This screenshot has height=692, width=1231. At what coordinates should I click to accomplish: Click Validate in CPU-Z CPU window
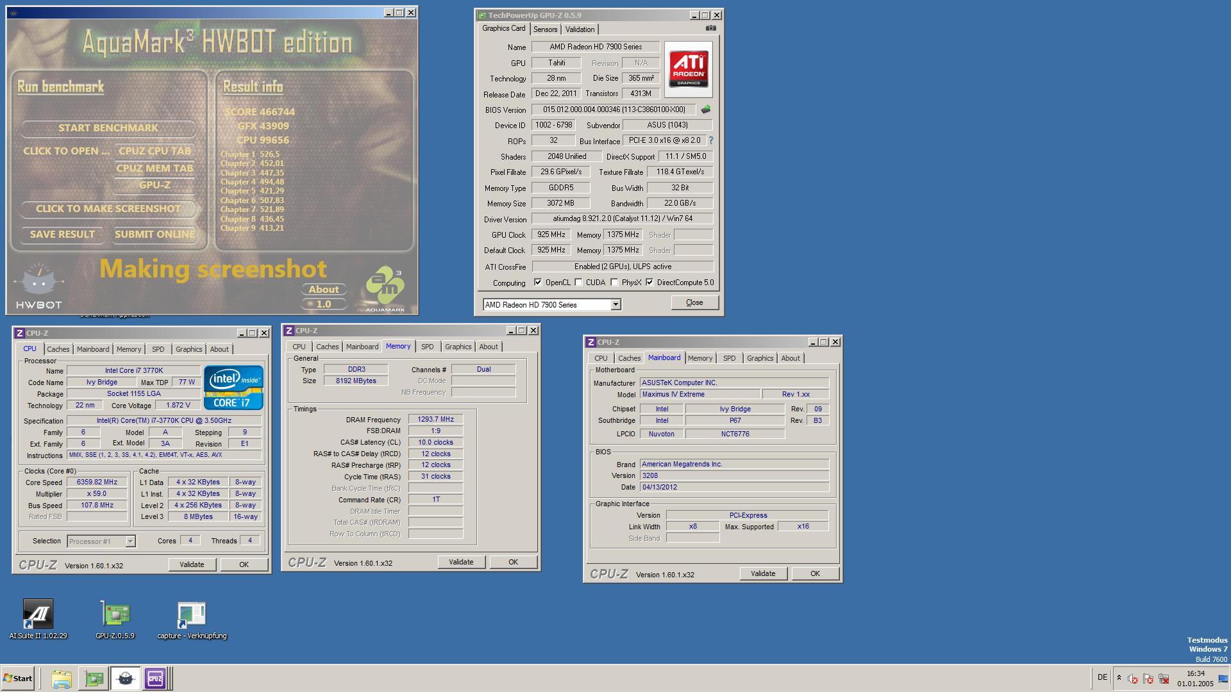(192, 564)
